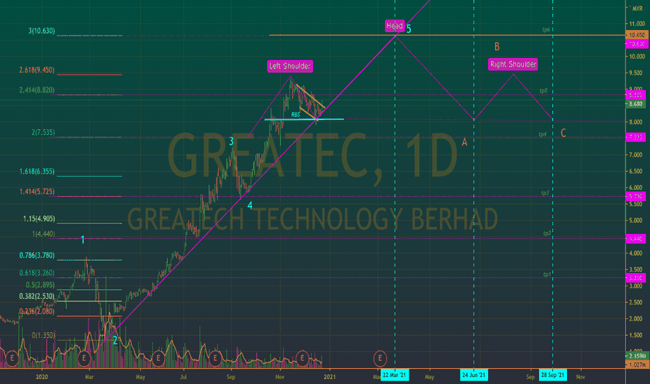This screenshot has width=650, height=384.
Task: Select the Right Shoulder label
Action: tap(513, 64)
